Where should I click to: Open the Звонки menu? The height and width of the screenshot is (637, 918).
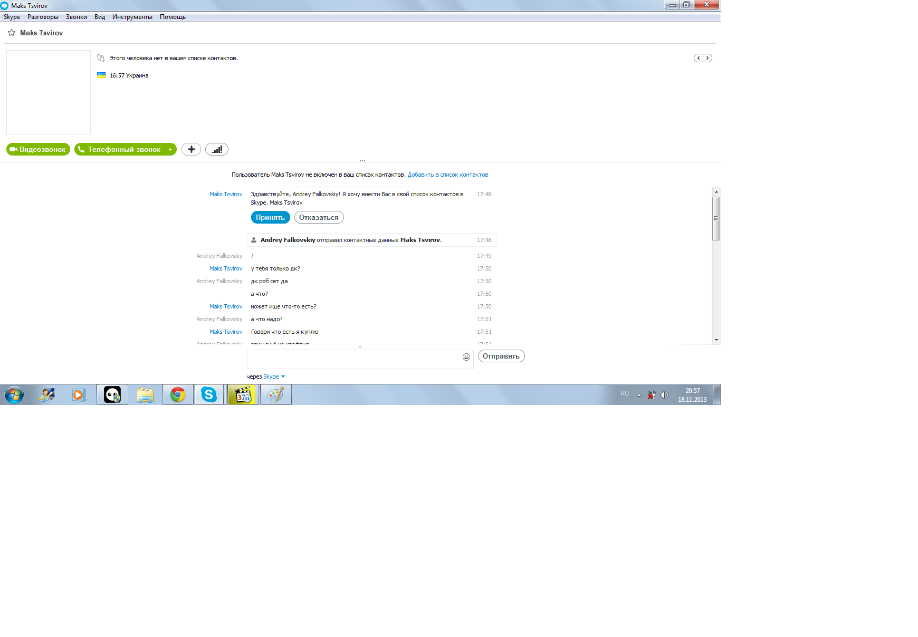coord(77,17)
